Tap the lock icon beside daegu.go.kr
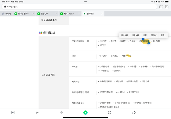 point(5,6)
